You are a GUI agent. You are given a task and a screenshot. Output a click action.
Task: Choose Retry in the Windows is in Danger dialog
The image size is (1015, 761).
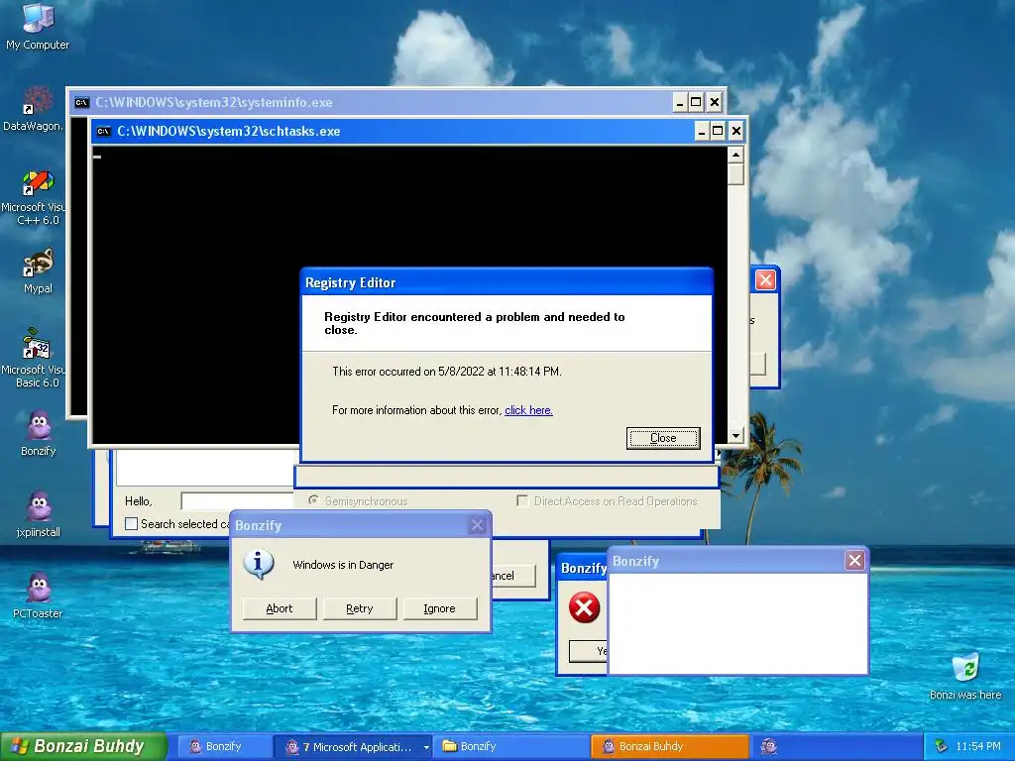click(359, 608)
